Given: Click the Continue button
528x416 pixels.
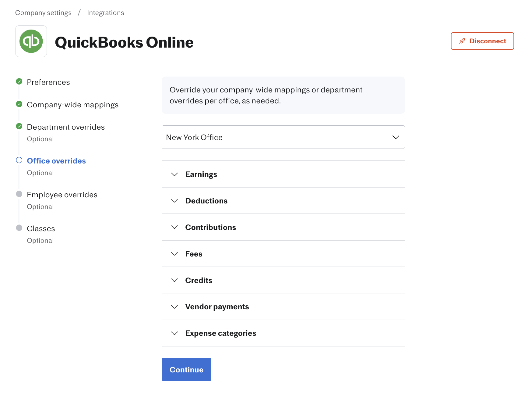Looking at the screenshot, I should (186, 369).
